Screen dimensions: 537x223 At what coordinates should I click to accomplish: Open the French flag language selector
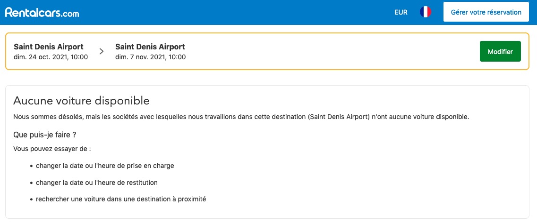[426, 12]
